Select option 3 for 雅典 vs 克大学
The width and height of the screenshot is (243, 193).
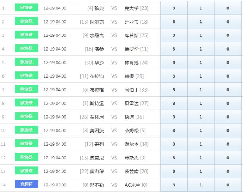coord(174,8)
